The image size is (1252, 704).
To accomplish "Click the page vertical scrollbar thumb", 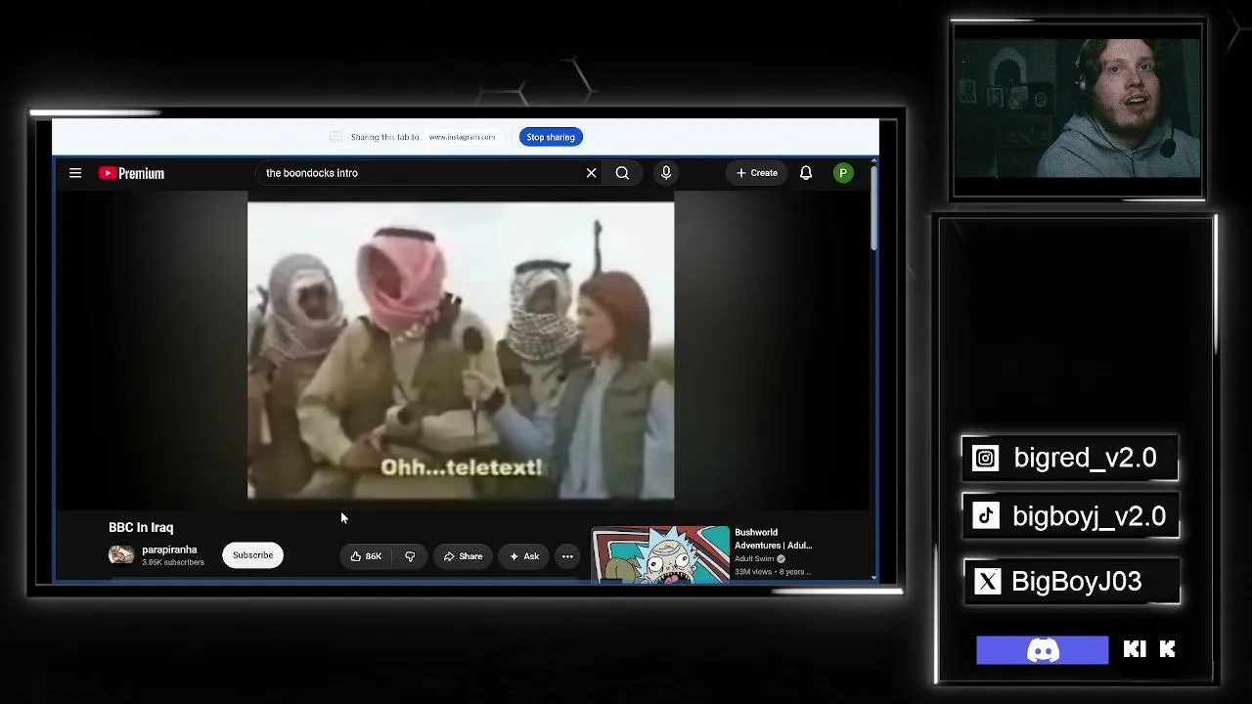I will [x=872, y=210].
